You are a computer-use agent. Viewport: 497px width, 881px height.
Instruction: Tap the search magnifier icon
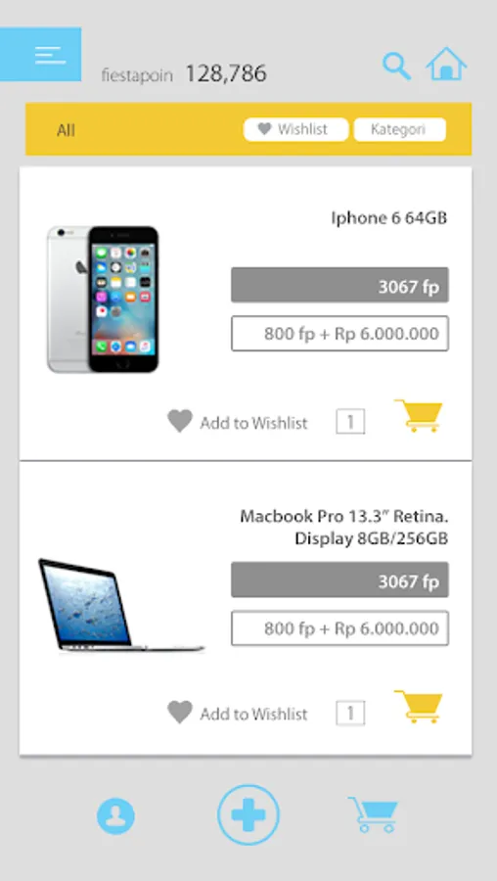coord(396,67)
